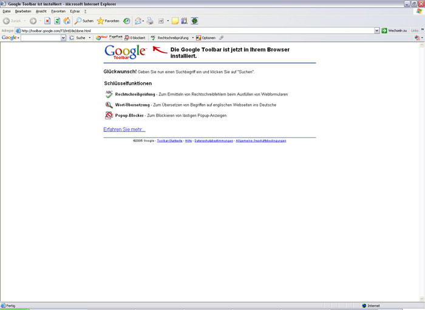The image size is (425, 310).
Task: Click the Suchen magnifier button
Action: (84, 21)
